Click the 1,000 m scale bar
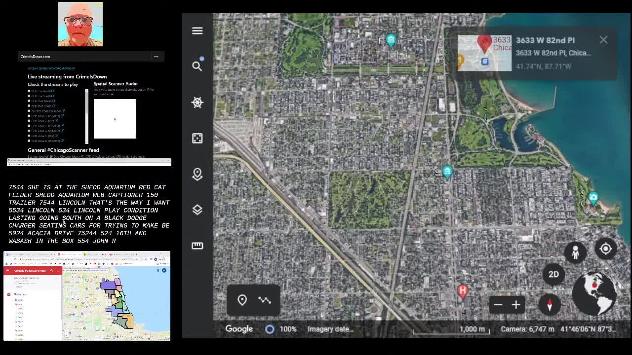 pos(451,330)
